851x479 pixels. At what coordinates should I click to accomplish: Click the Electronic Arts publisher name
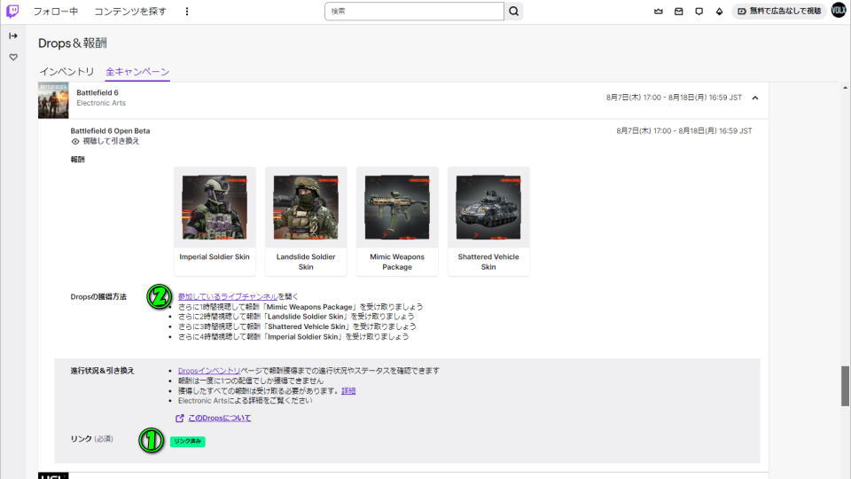tap(101, 103)
